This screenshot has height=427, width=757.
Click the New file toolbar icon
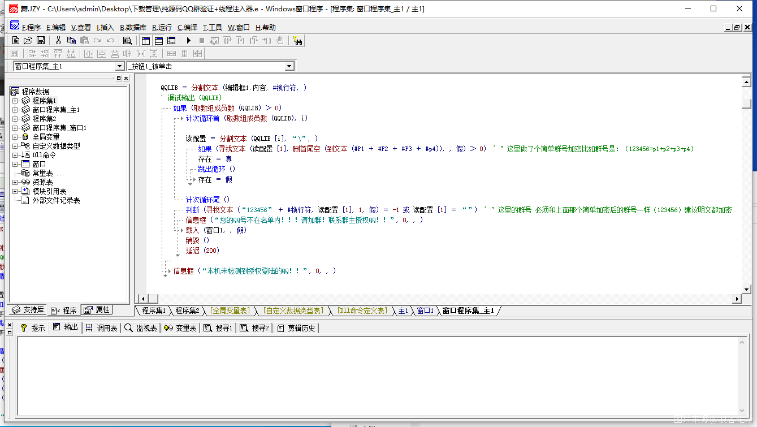16,40
